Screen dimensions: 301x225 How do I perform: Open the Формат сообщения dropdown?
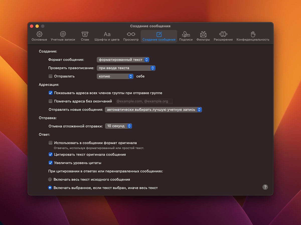123,60
